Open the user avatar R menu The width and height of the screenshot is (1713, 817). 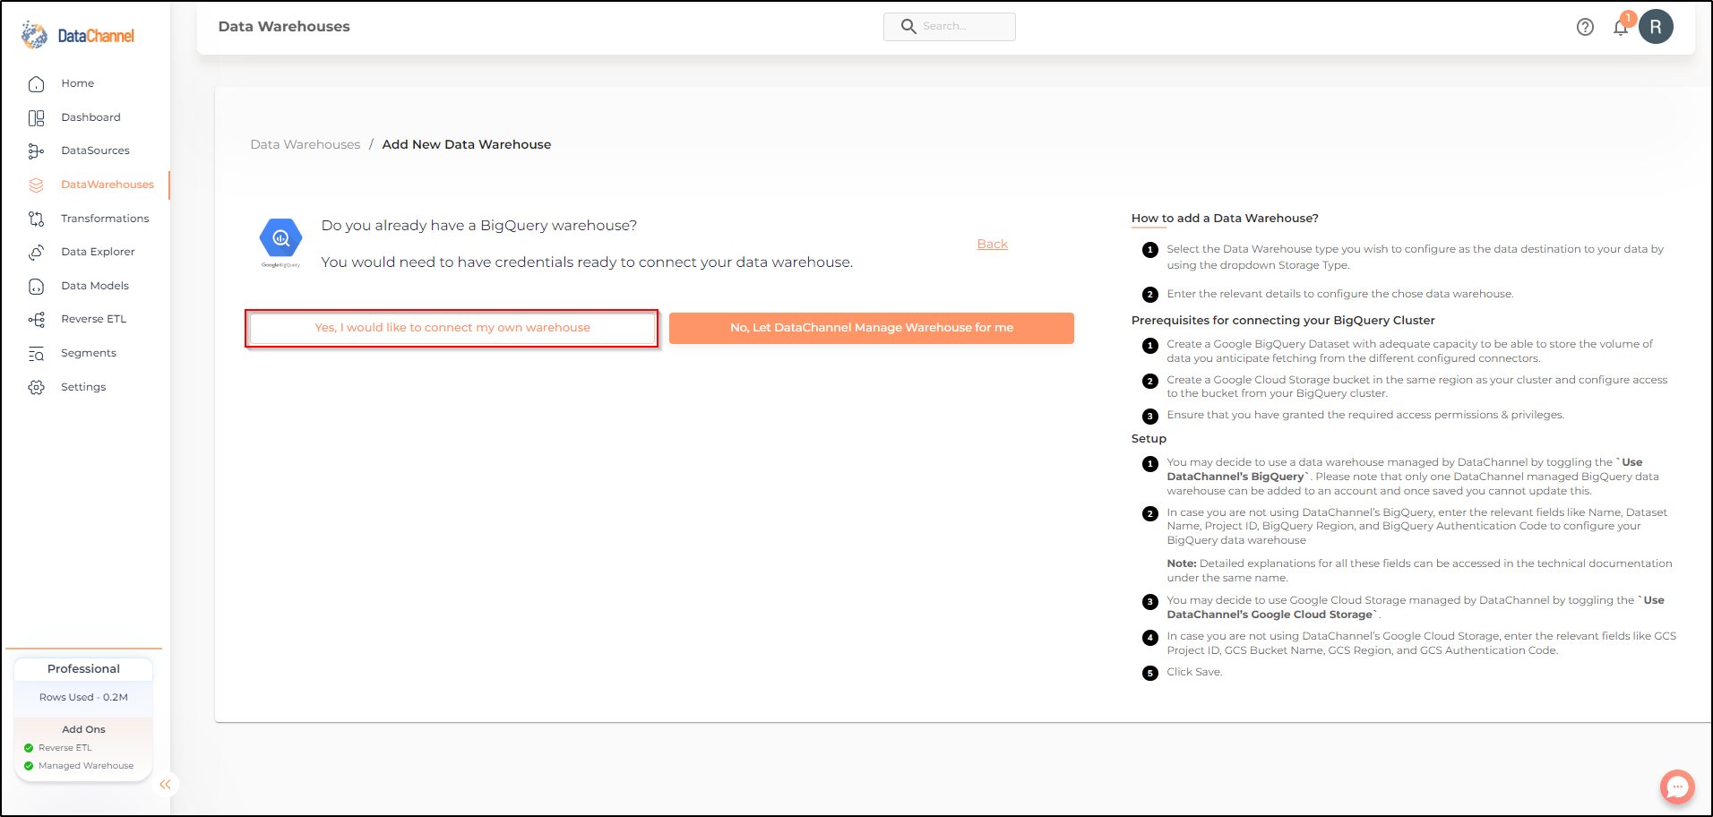tap(1656, 27)
